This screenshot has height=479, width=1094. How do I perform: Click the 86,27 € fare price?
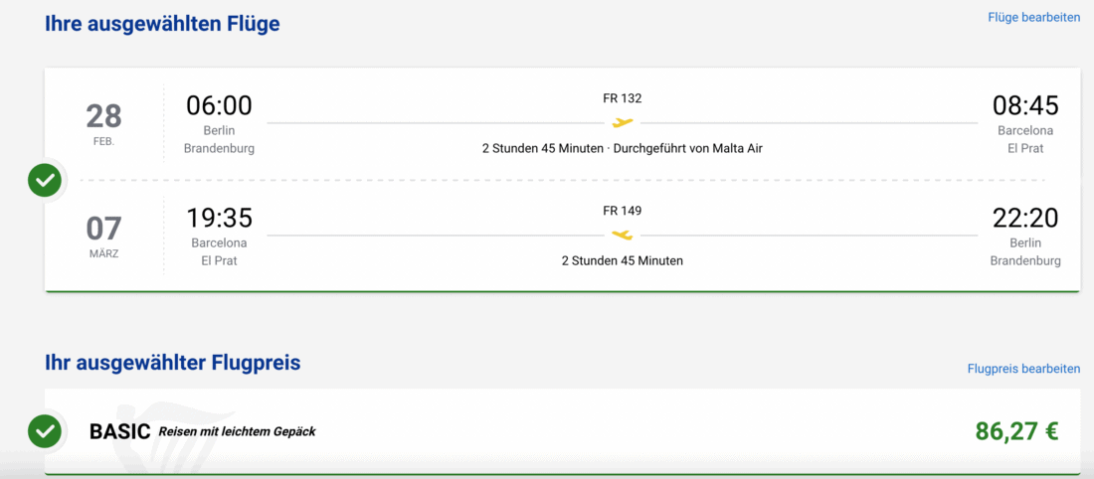coord(1016,431)
